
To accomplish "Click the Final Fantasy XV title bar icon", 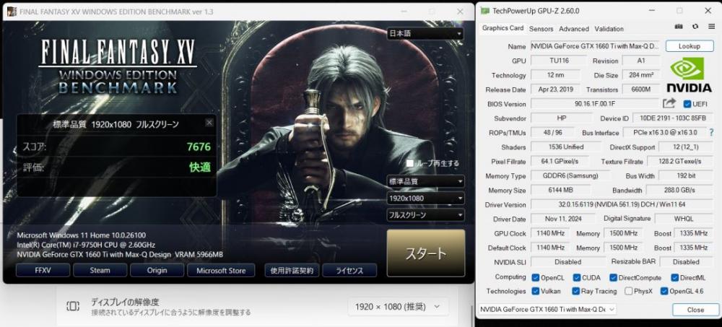I will pyautogui.click(x=12, y=11).
